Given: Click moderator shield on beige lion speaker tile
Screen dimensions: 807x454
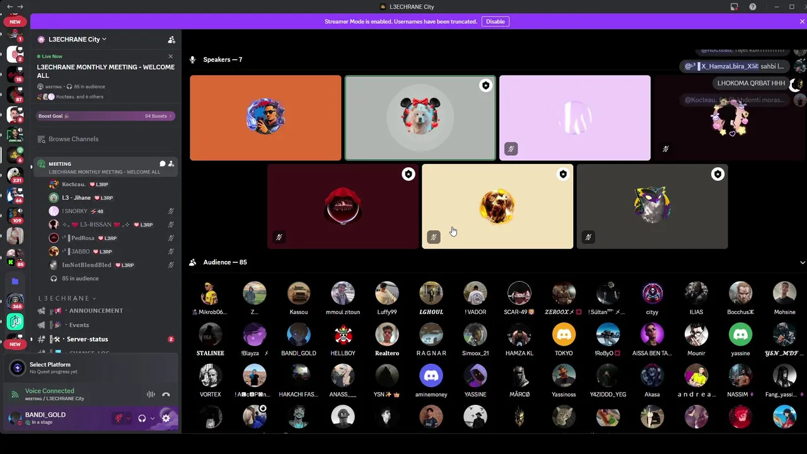Looking at the screenshot, I should coord(563,175).
